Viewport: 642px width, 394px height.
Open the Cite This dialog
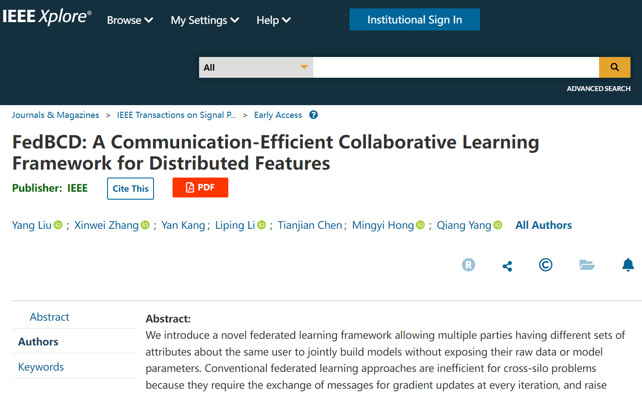[x=131, y=189]
